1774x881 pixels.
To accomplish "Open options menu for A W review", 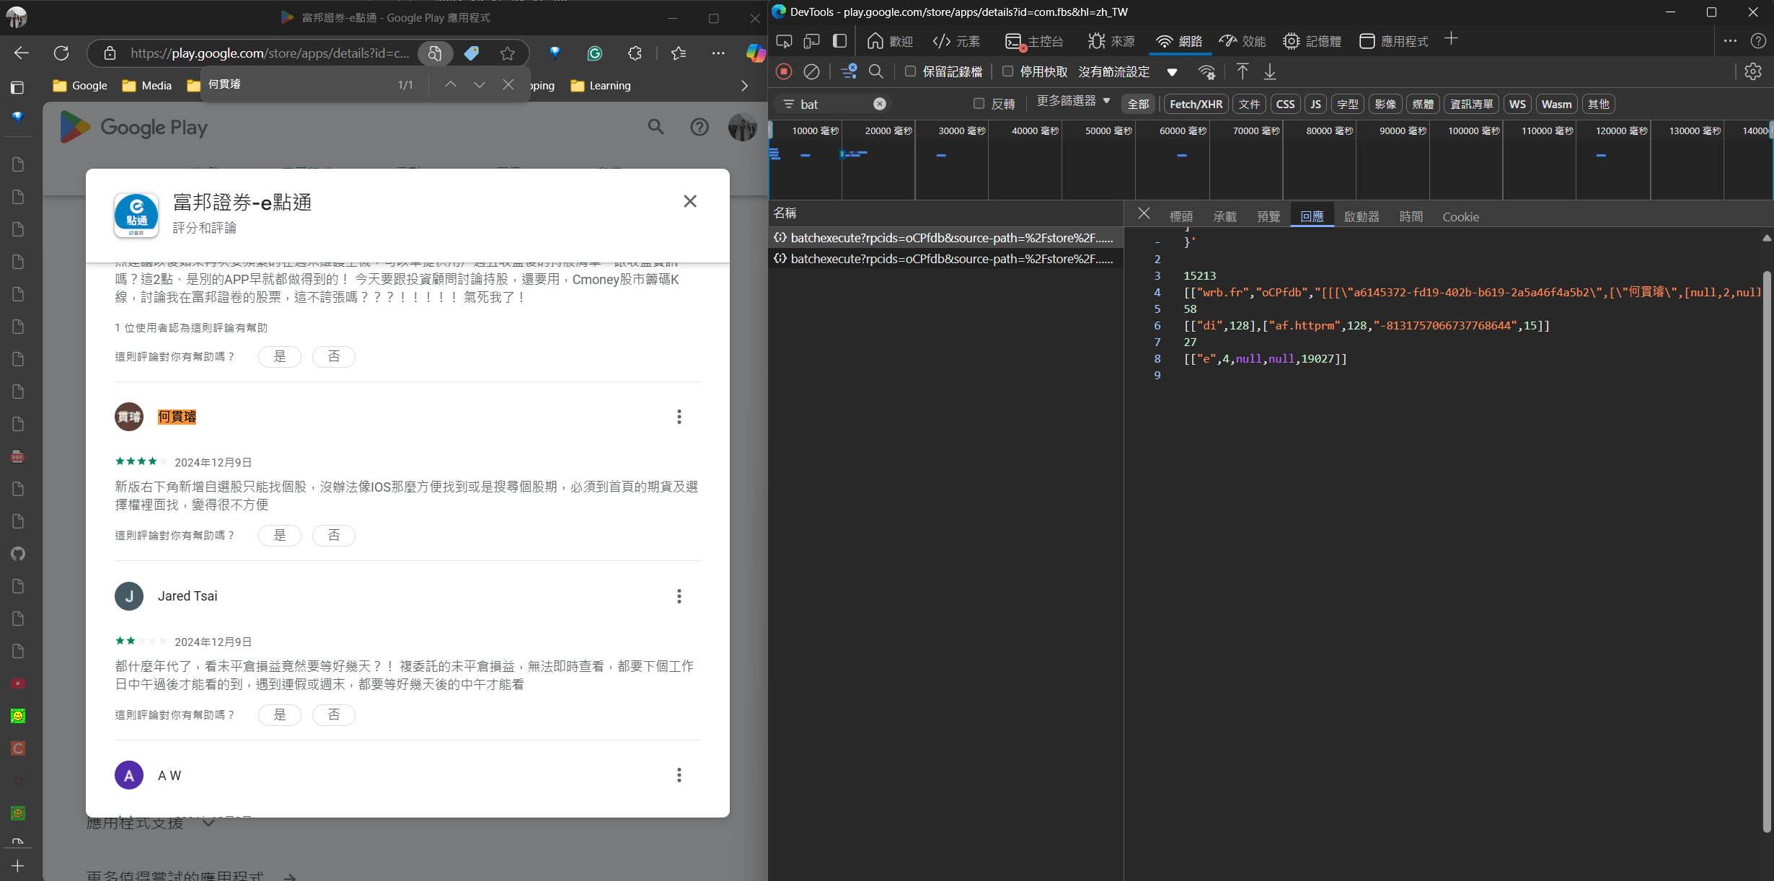I will click(x=679, y=775).
